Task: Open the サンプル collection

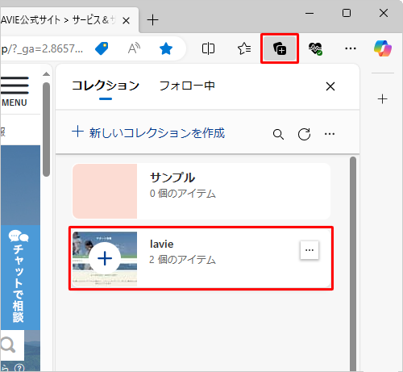Action: [x=201, y=191]
